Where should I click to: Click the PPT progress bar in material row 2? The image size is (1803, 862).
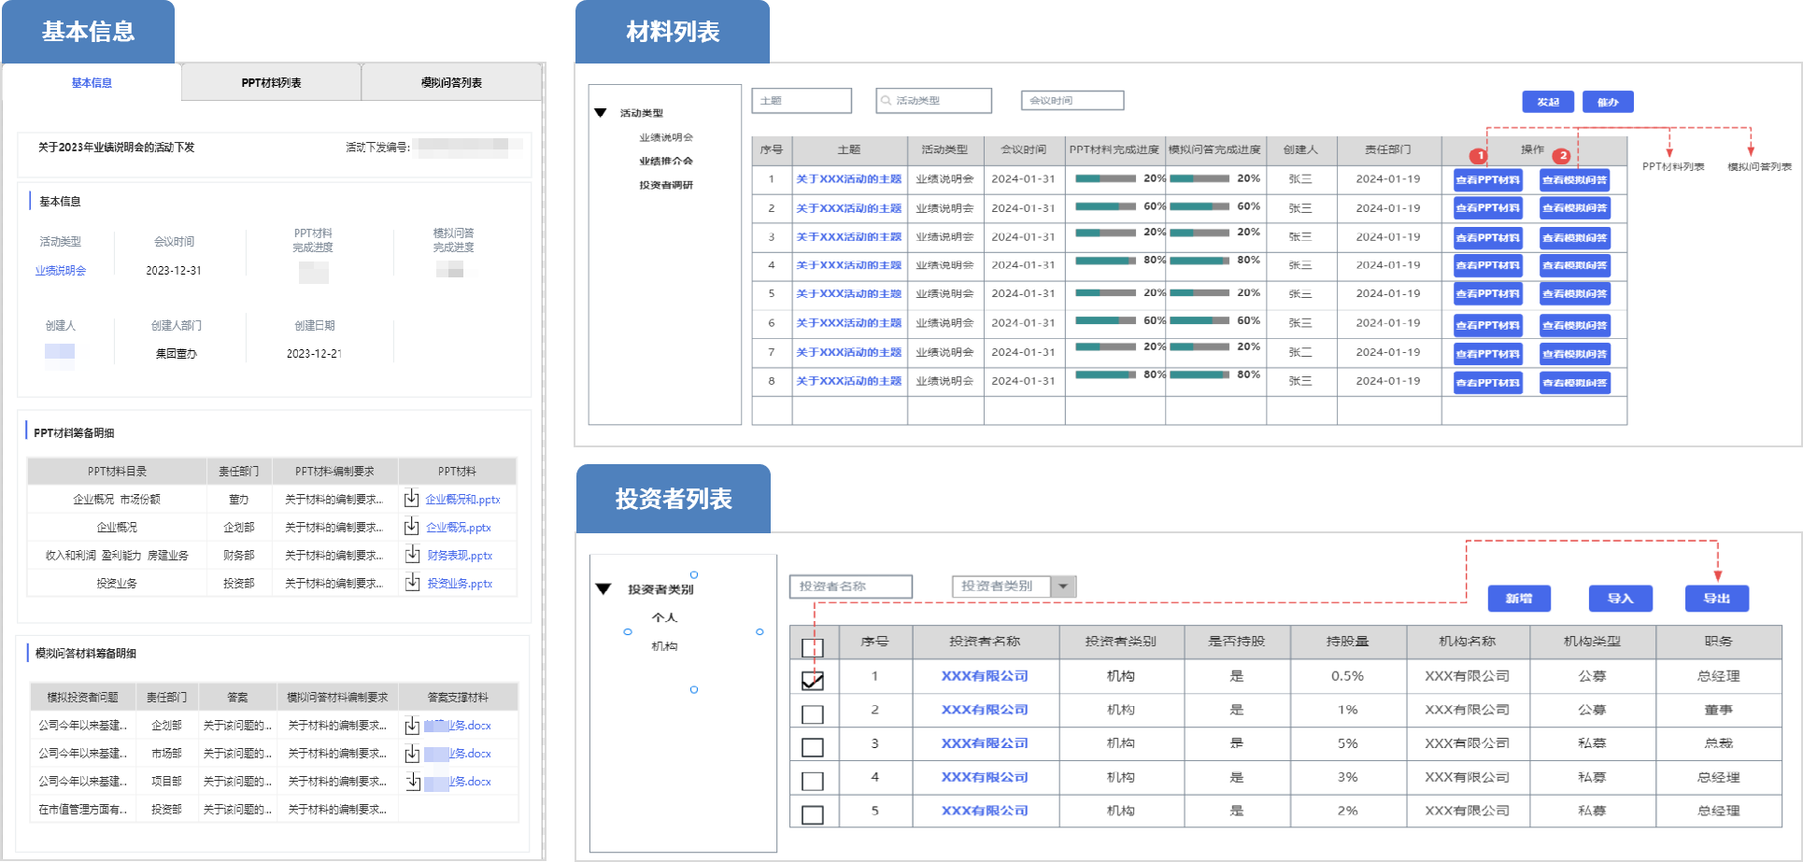pos(1106,206)
